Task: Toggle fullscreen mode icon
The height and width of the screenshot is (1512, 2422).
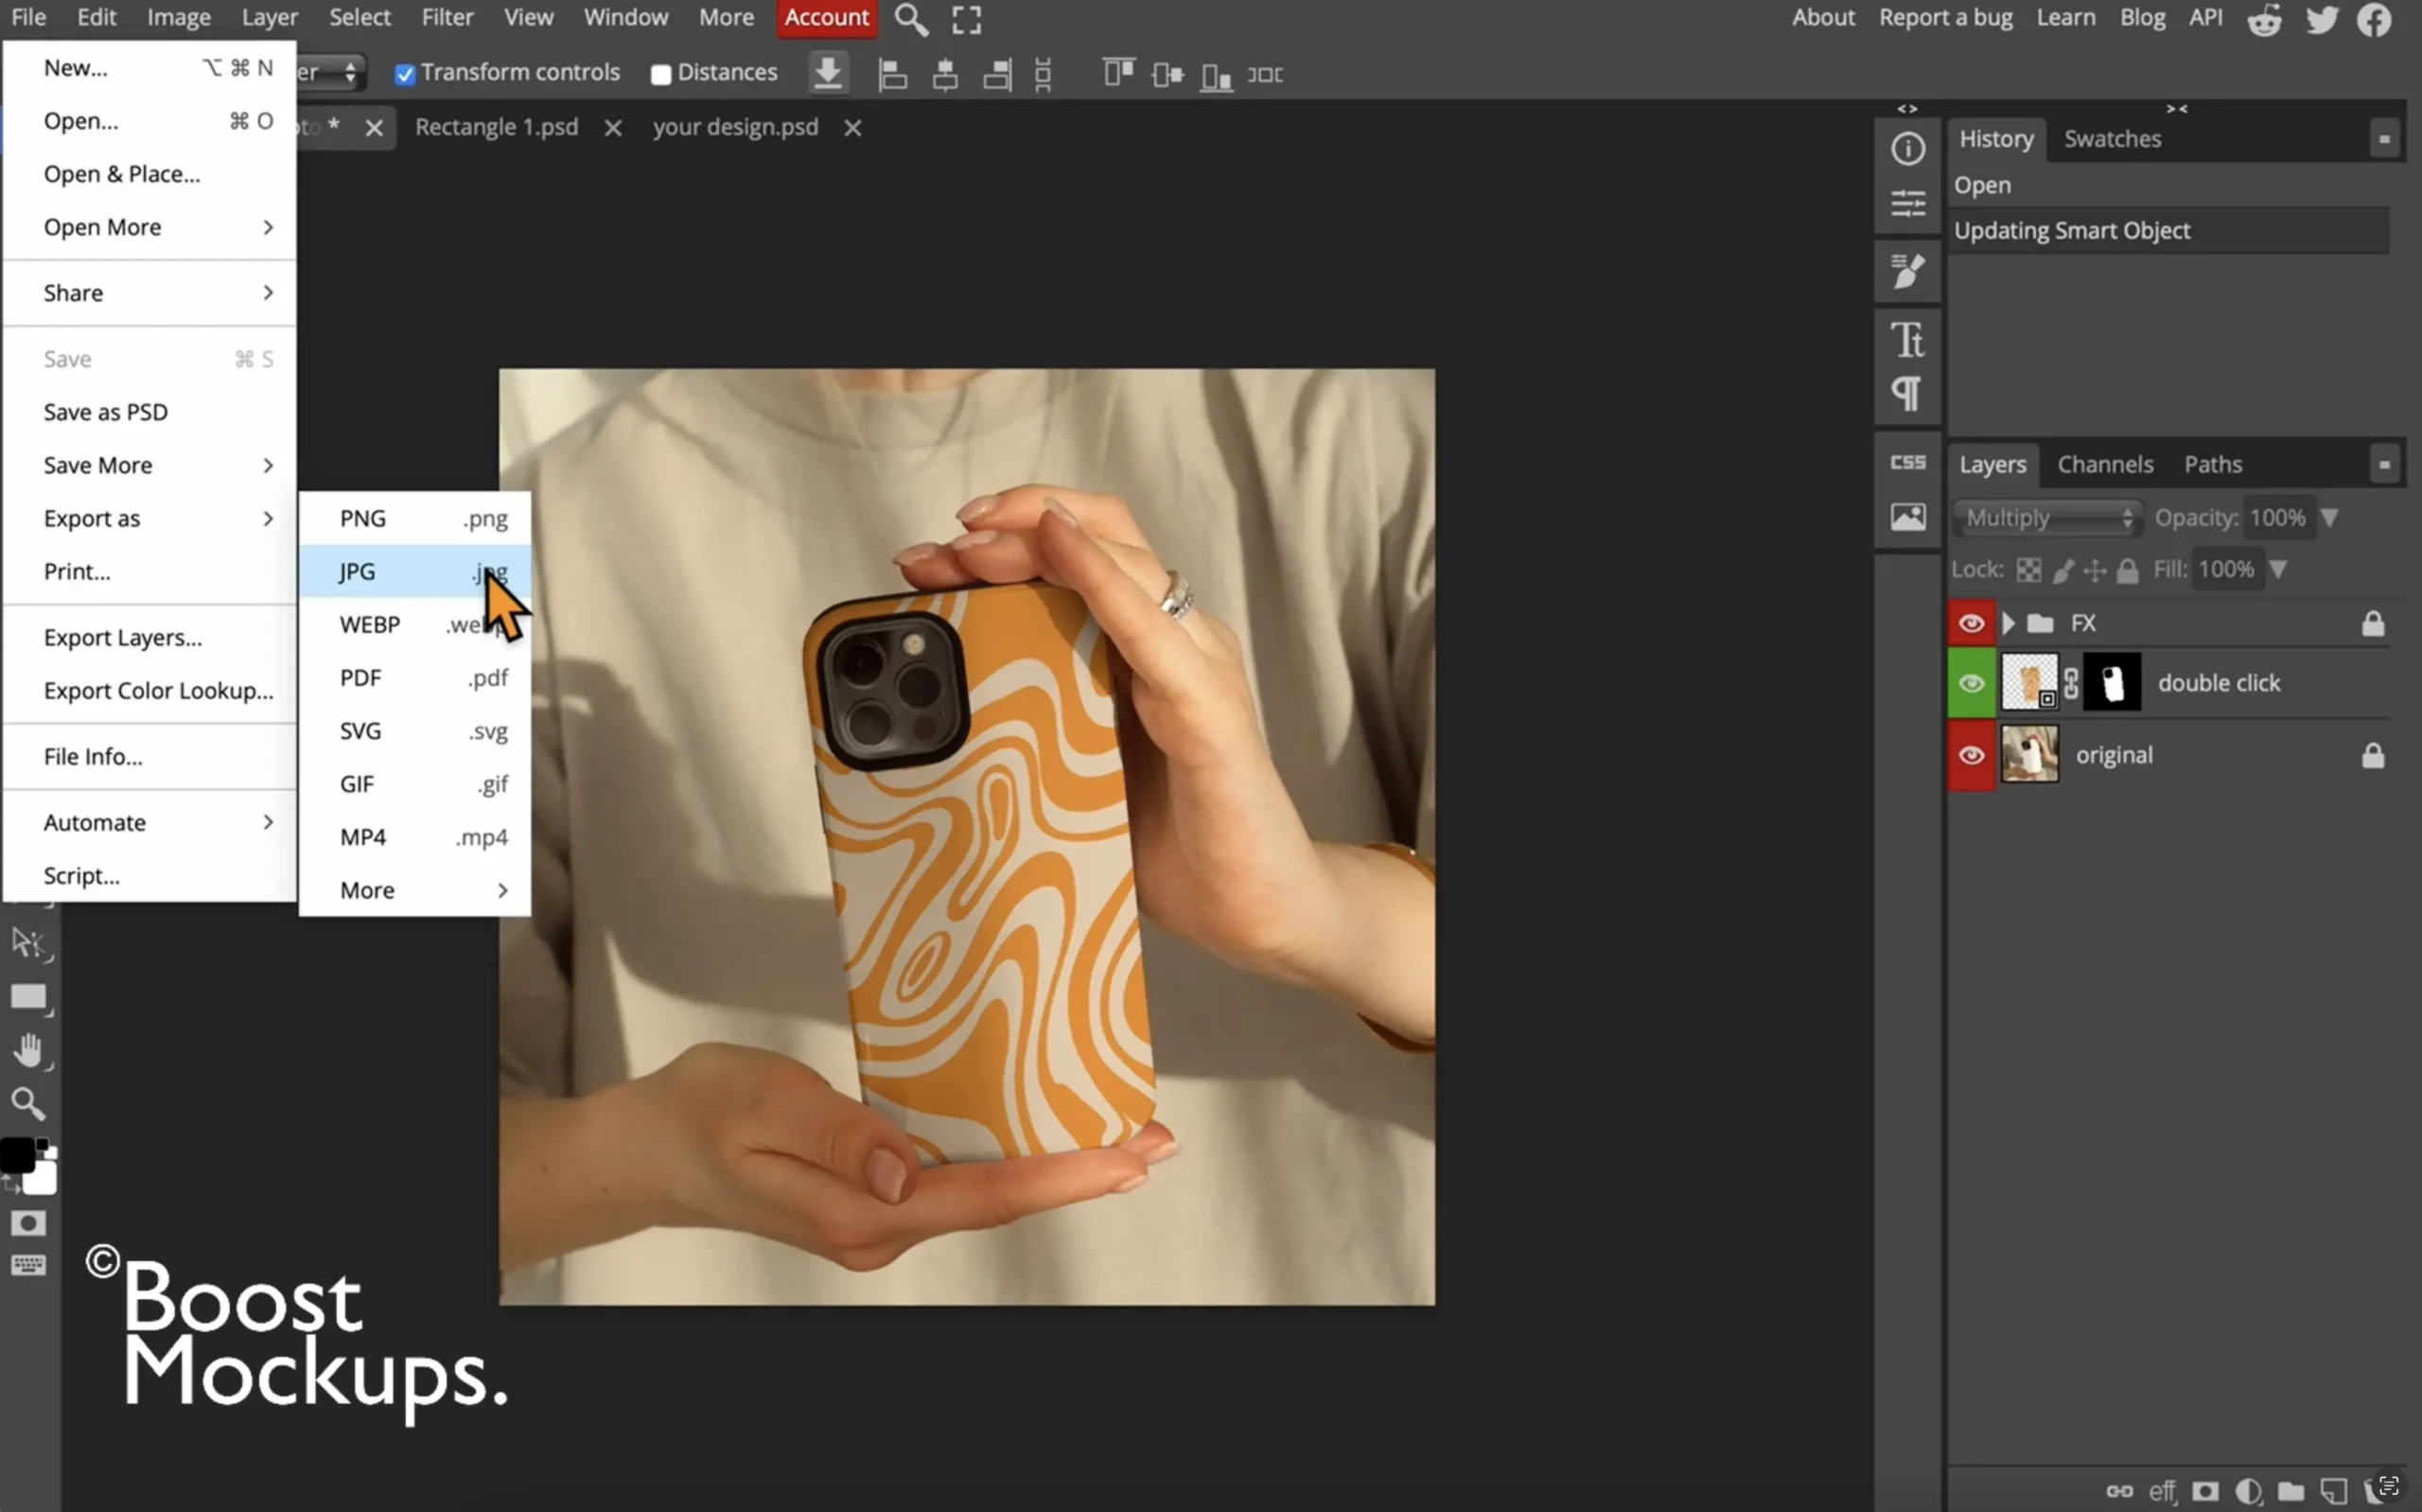Action: (x=966, y=19)
